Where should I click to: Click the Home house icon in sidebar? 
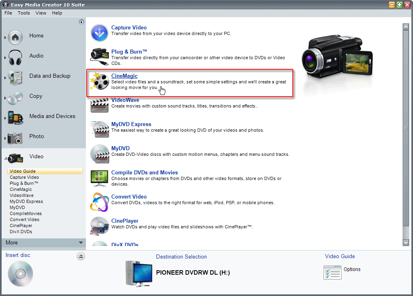(15, 37)
